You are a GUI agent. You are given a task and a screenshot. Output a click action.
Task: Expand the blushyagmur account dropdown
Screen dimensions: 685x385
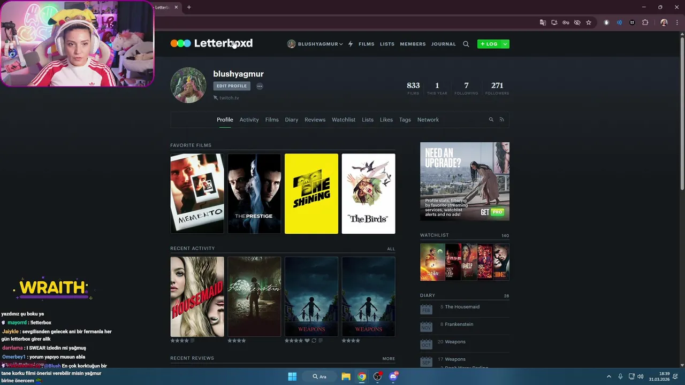(x=315, y=44)
